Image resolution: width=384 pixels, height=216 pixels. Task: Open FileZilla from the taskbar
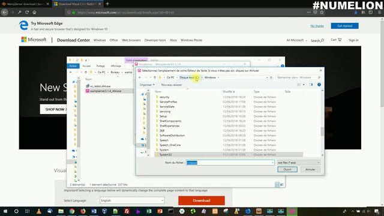tap(127, 211)
